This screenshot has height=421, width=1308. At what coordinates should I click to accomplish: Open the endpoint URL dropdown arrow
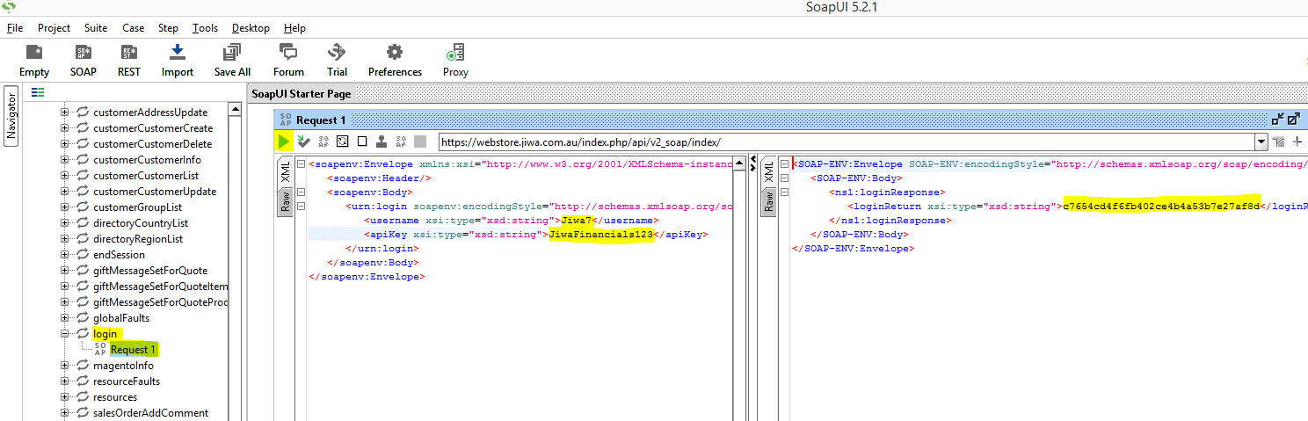tap(1261, 142)
